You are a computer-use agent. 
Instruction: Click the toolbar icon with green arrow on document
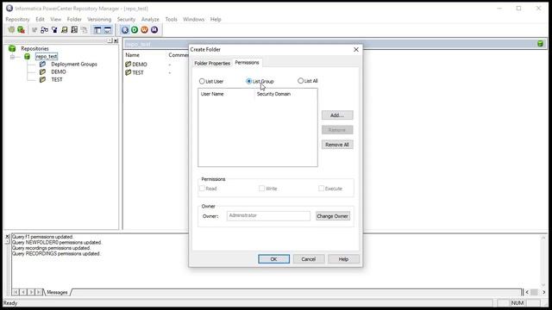(x=64, y=30)
